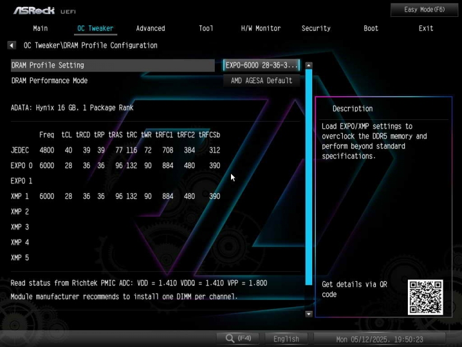Open the Main tab

tap(40, 28)
